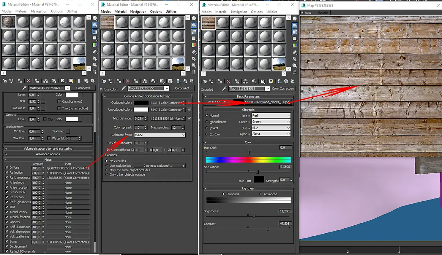Select the Monochrome channel radio button
The image size is (442, 255).
pyautogui.click(x=207, y=122)
